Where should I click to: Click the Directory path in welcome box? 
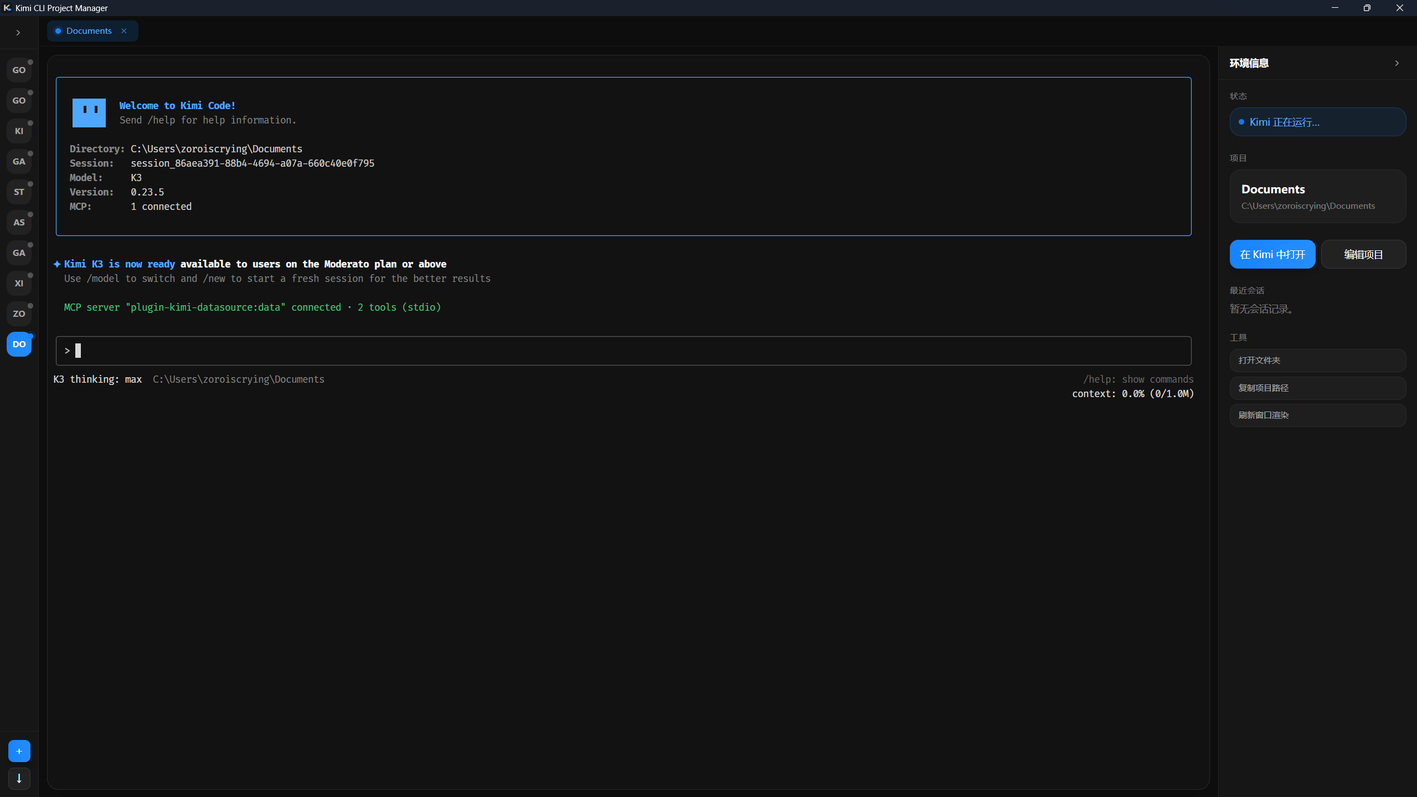(217, 149)
